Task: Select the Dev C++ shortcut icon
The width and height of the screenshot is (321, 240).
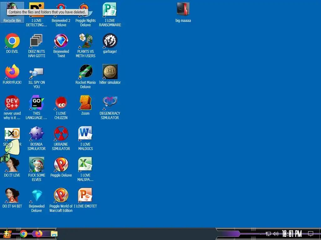Action: [12, 107]
